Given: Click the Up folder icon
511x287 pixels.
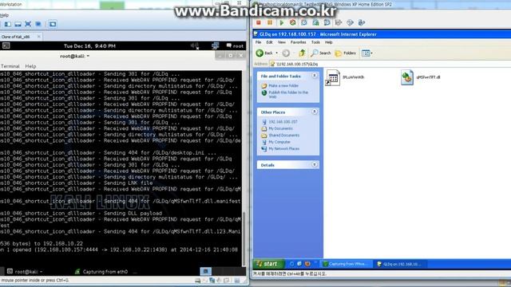Looking at the screenshot, I should point(302,53).
